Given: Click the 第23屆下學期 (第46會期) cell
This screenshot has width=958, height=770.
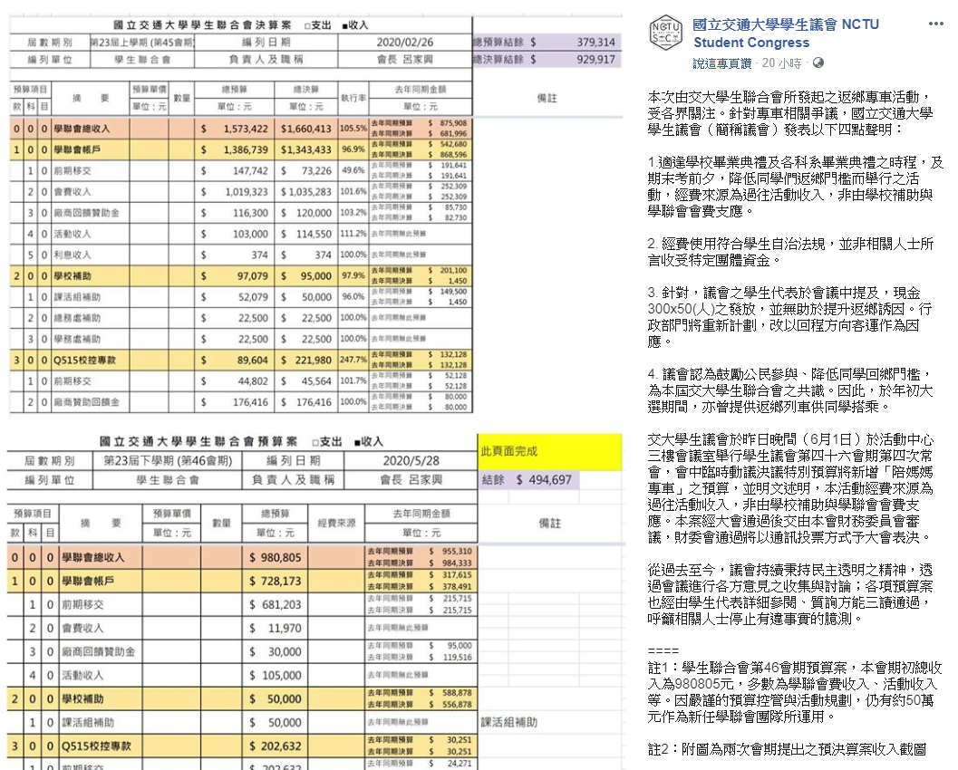Looking at the screenshot, I should pos(168,460).
